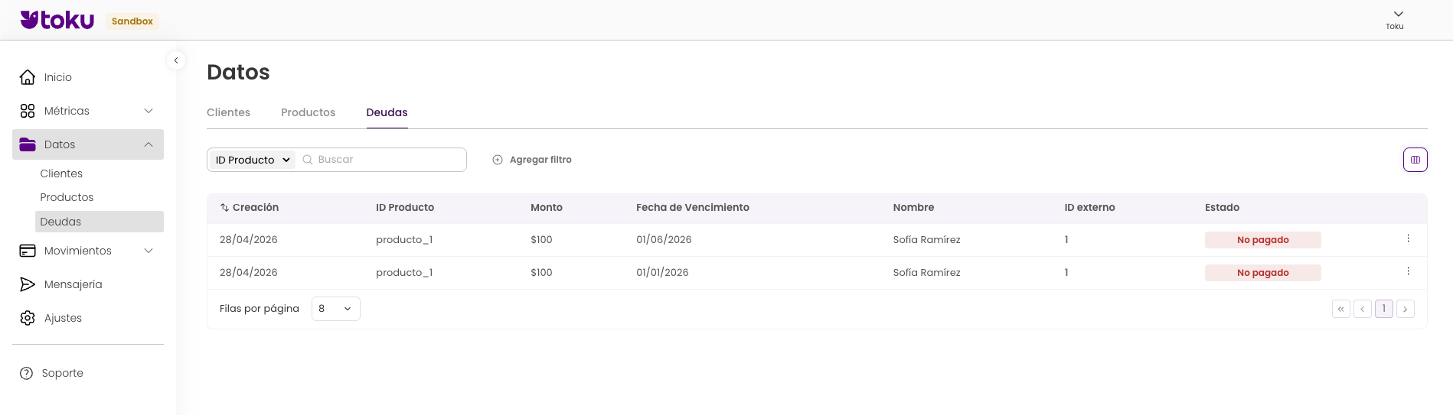The image size is (1453, 415).
Task: Sort the table by the Creación column
Action: (250, 207)
